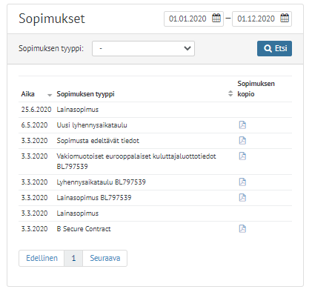Click the start date field 01.01.2020
Viewport: 312px width, 295px height.
coord(193,19)
